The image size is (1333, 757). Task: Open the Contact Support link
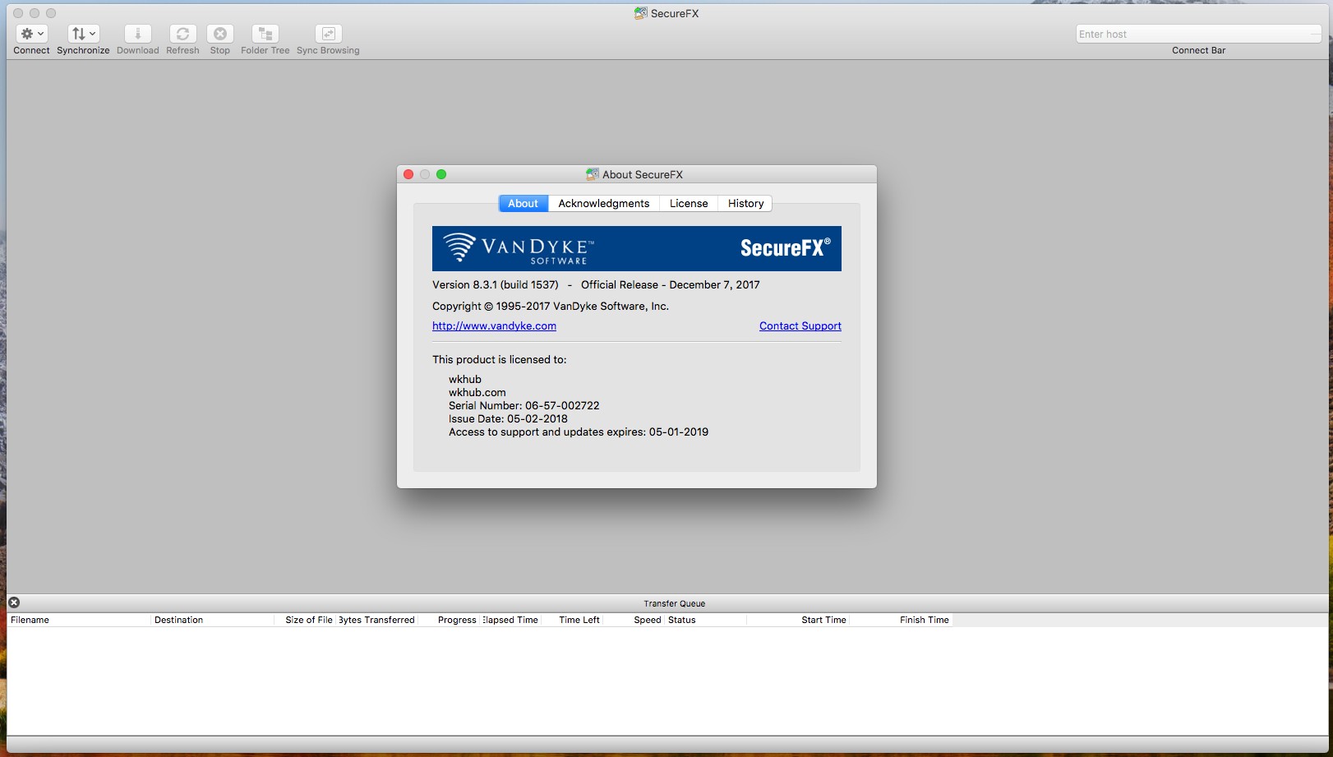800,326
